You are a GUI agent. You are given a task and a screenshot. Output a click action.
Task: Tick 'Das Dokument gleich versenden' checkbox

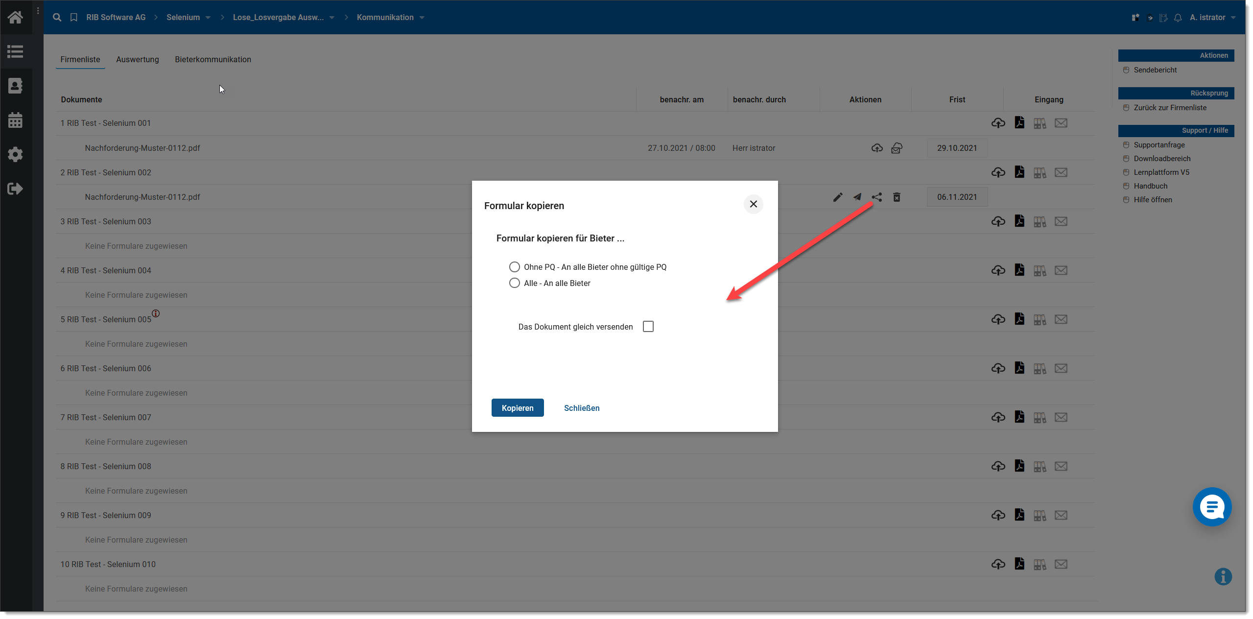pos(648,327)
